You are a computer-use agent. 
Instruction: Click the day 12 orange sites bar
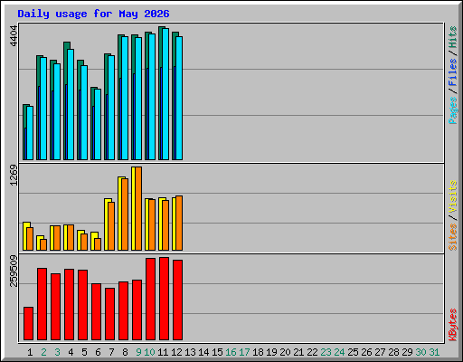click(x=179, y=224)
